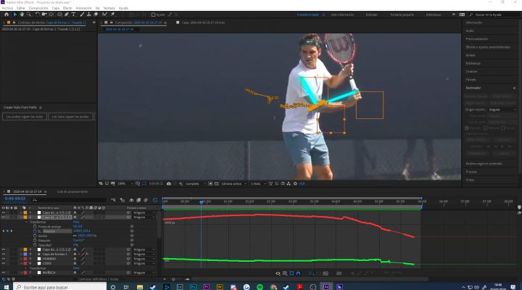Open the viewer magnification percent dropdown
522x290 pixels.
(x=125, y=183)
